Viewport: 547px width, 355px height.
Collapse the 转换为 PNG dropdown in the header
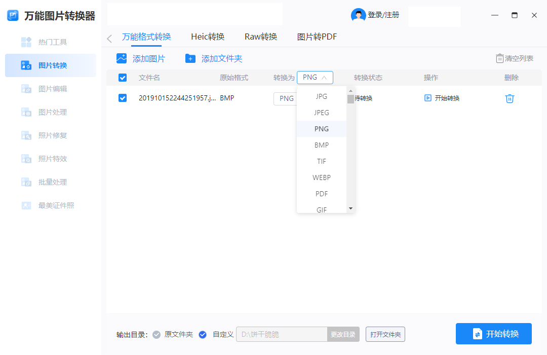(x=315, y=78)
